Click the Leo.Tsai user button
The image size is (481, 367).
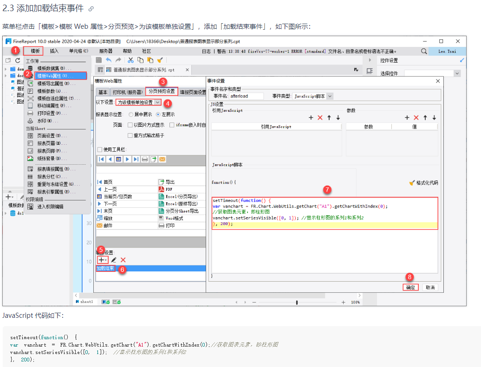pos(447,51)
